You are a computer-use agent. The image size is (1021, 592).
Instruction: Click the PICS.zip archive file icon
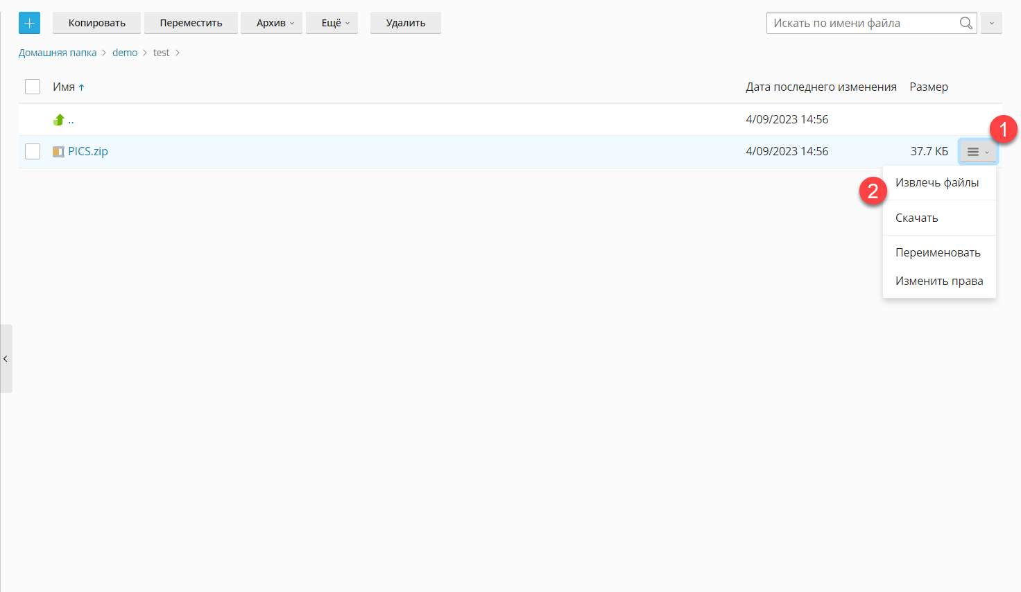(58, 152)
